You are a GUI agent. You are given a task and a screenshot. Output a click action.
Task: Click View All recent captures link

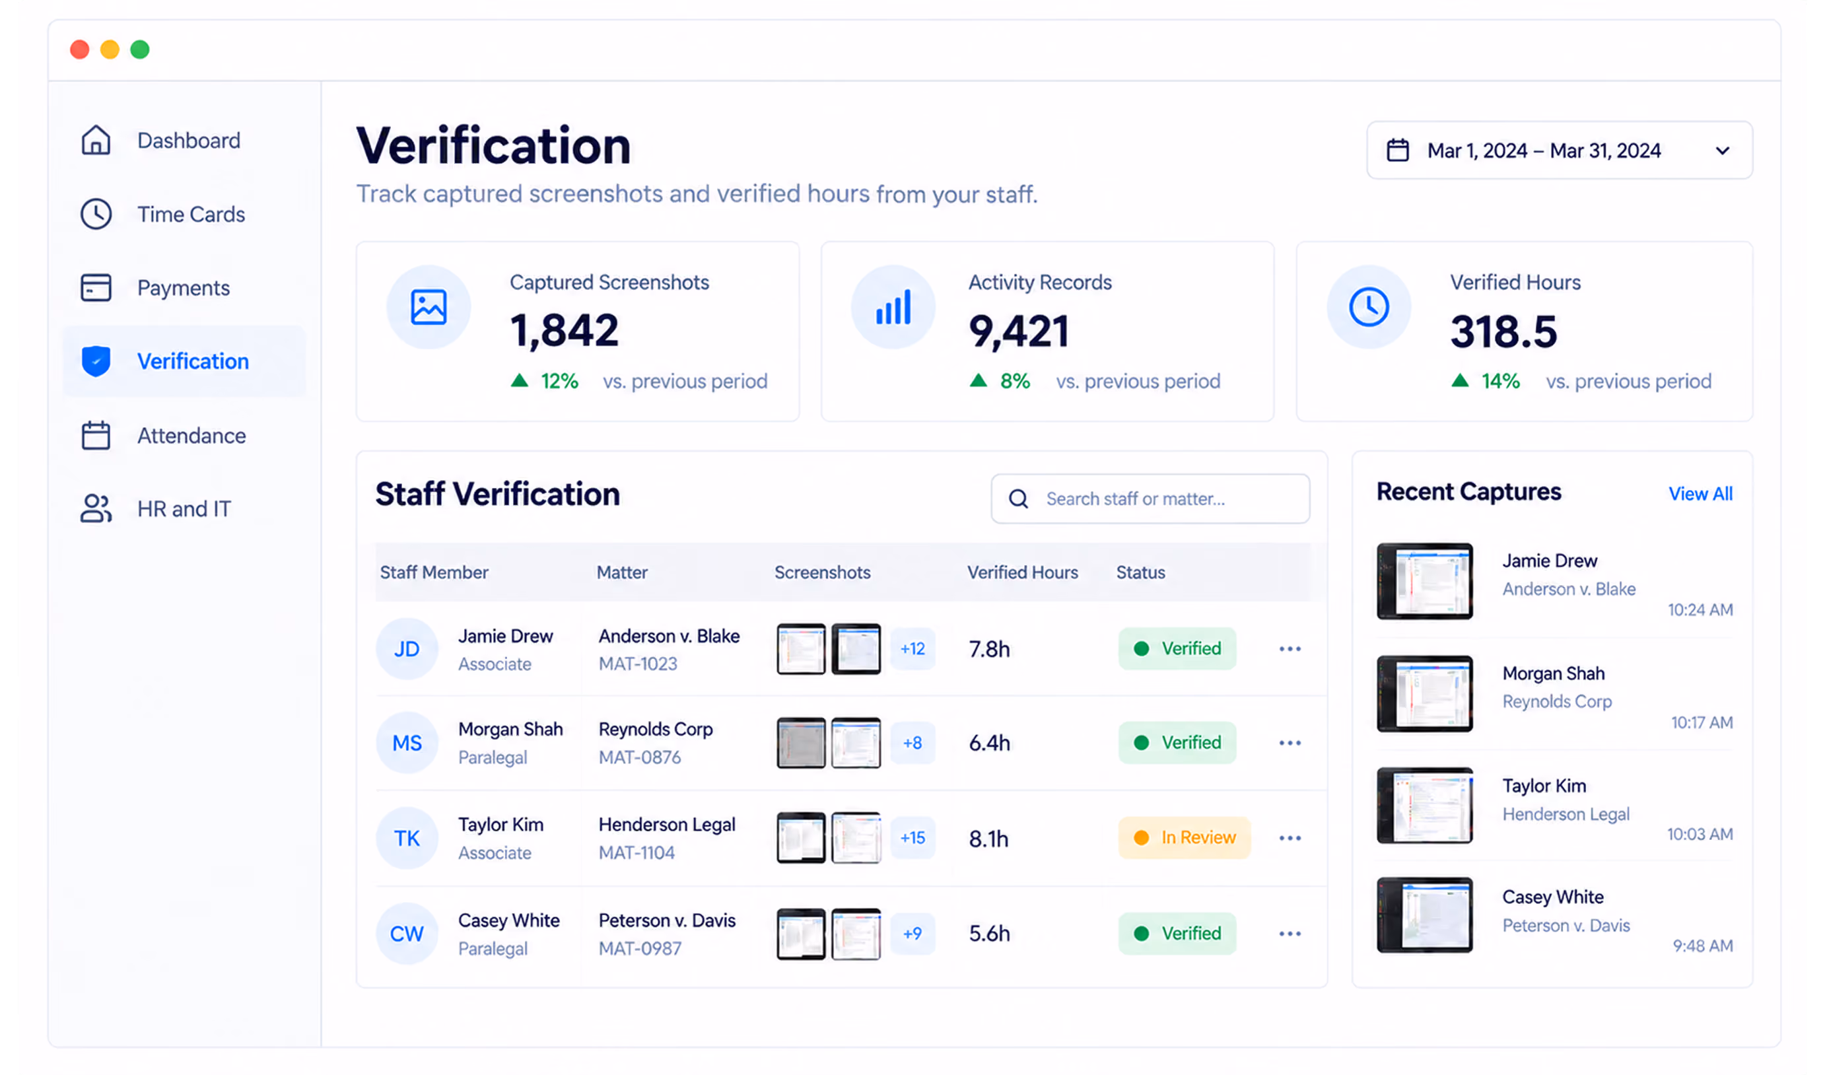pos(1700,494)
